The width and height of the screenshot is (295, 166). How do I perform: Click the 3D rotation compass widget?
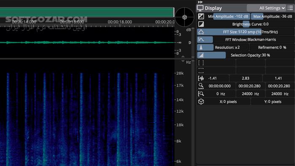click(185, 17)
